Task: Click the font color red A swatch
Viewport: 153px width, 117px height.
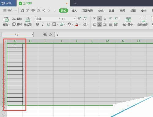Action: click(x=77, y=24)
